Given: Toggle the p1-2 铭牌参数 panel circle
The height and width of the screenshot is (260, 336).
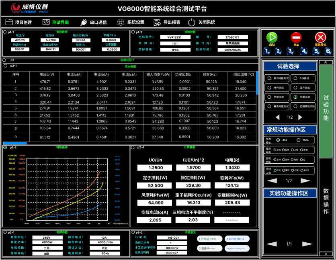Looking at the screenshot, I should tap(133, 32).
